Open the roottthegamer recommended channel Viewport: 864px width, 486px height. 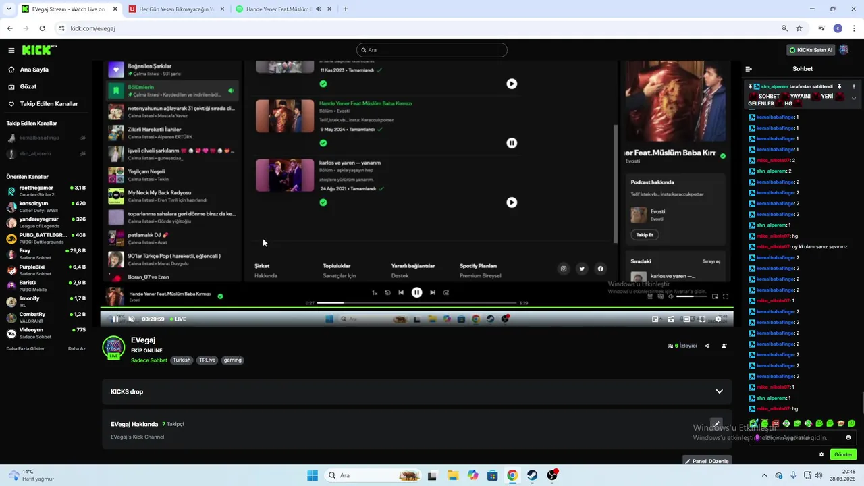46,190
